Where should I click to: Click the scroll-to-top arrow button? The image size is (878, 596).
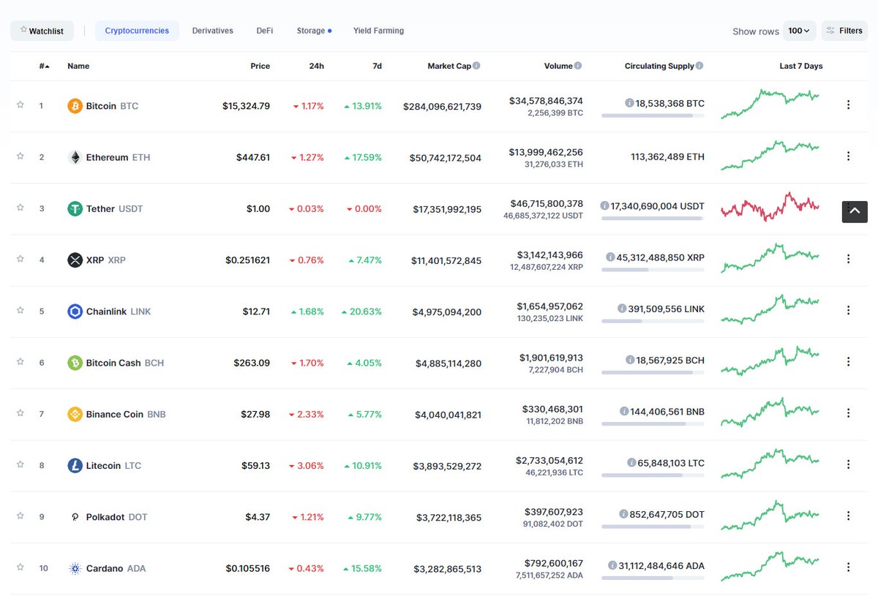(x=854, y=211)
